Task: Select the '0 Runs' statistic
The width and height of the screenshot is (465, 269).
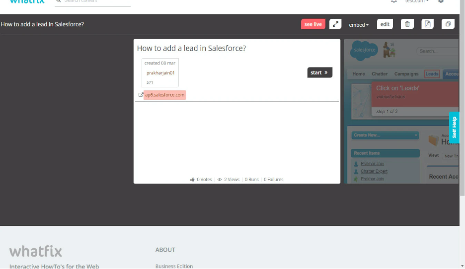Action: [251, 180]
